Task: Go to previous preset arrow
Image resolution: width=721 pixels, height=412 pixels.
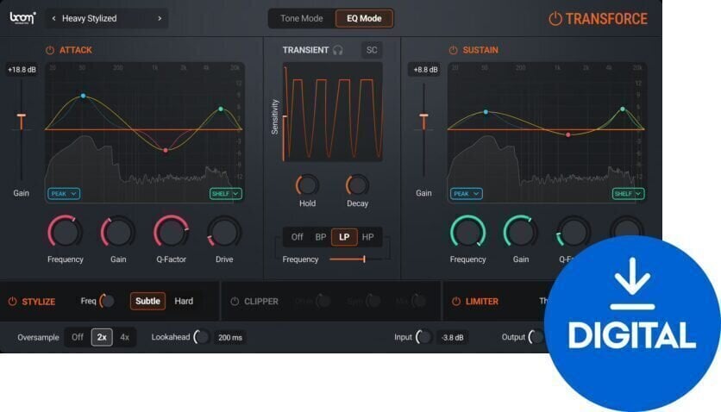Action: 53,18
